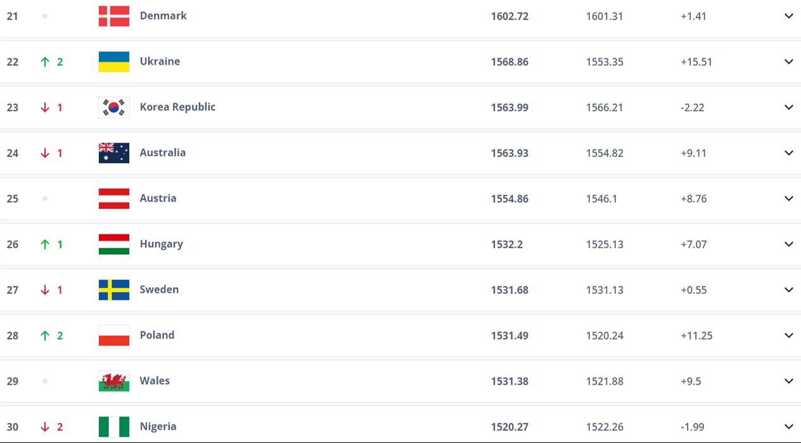Open Poland's ranking details chevron
Screen dimensions: 801x443
pos(789,335)
